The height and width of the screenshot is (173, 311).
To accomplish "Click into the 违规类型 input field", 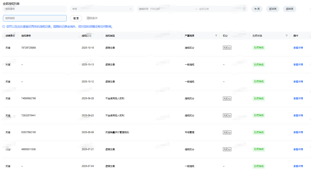I will pos(35,18).
